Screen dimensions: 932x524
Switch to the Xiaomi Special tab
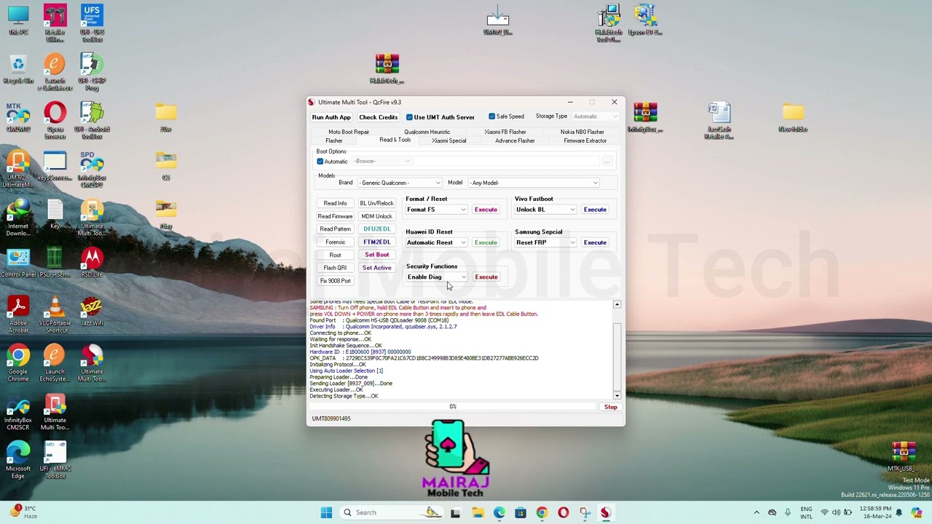[x=449, y=141]
